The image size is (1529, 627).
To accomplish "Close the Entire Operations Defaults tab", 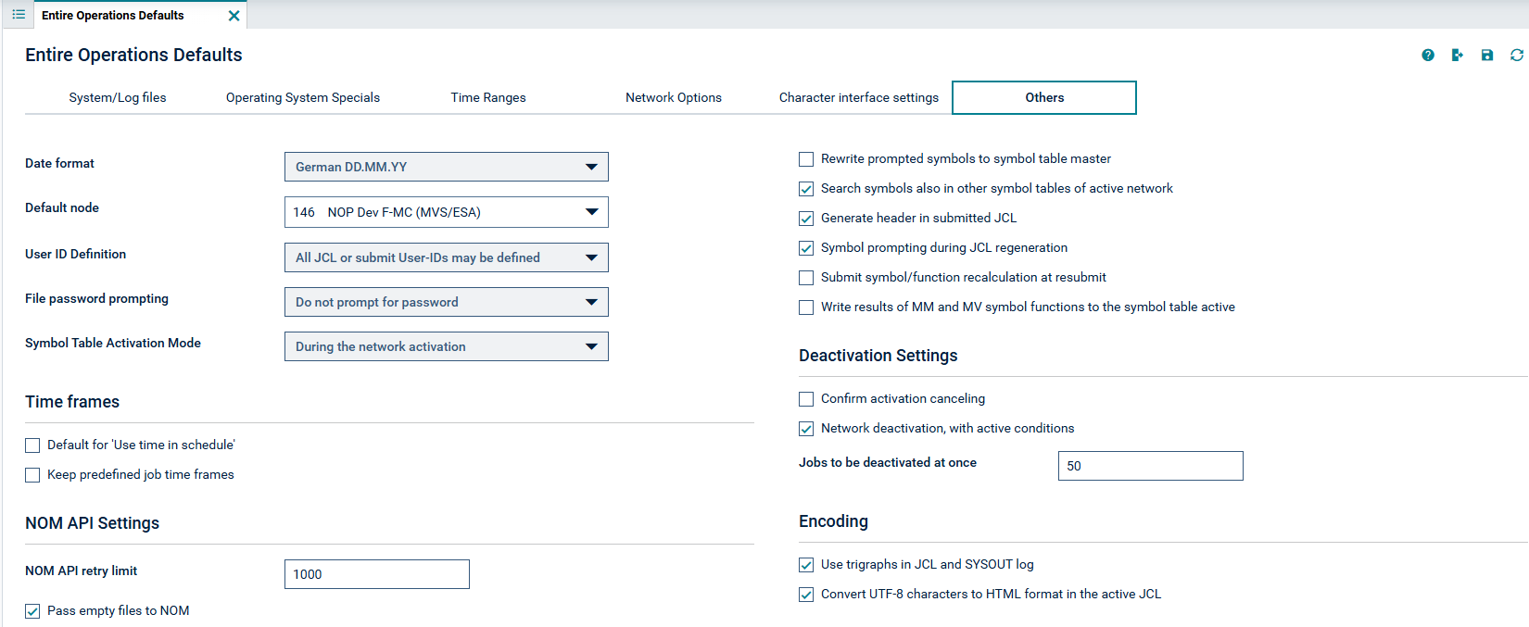I will coord(234,16).
